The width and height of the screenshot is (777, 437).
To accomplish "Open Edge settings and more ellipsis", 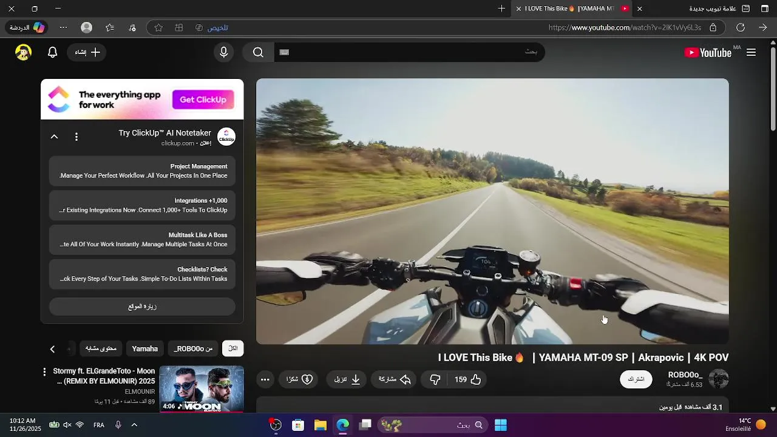I will click(63, 28).
